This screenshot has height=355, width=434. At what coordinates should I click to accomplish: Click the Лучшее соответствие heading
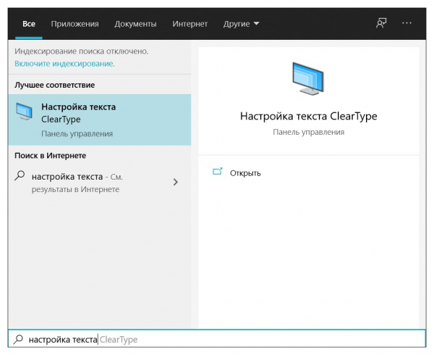click(x=54, y=85)
